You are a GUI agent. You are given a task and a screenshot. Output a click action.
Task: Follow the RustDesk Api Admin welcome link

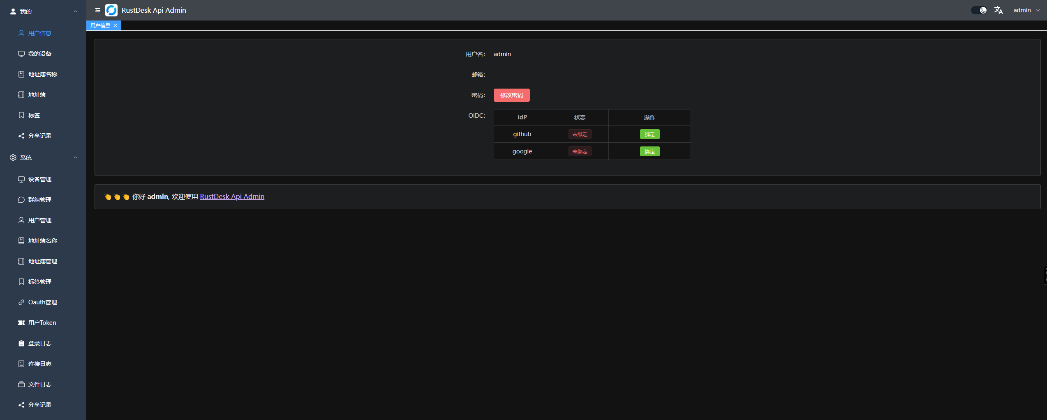pos(232,196)
